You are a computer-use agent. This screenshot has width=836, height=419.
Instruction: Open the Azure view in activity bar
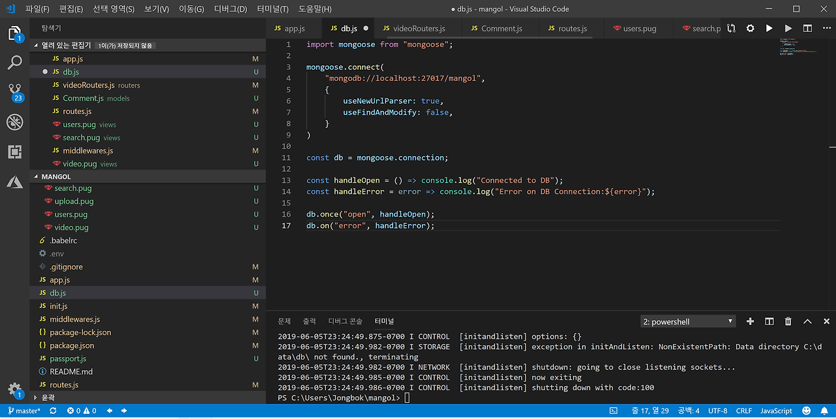tap(14, 182)
